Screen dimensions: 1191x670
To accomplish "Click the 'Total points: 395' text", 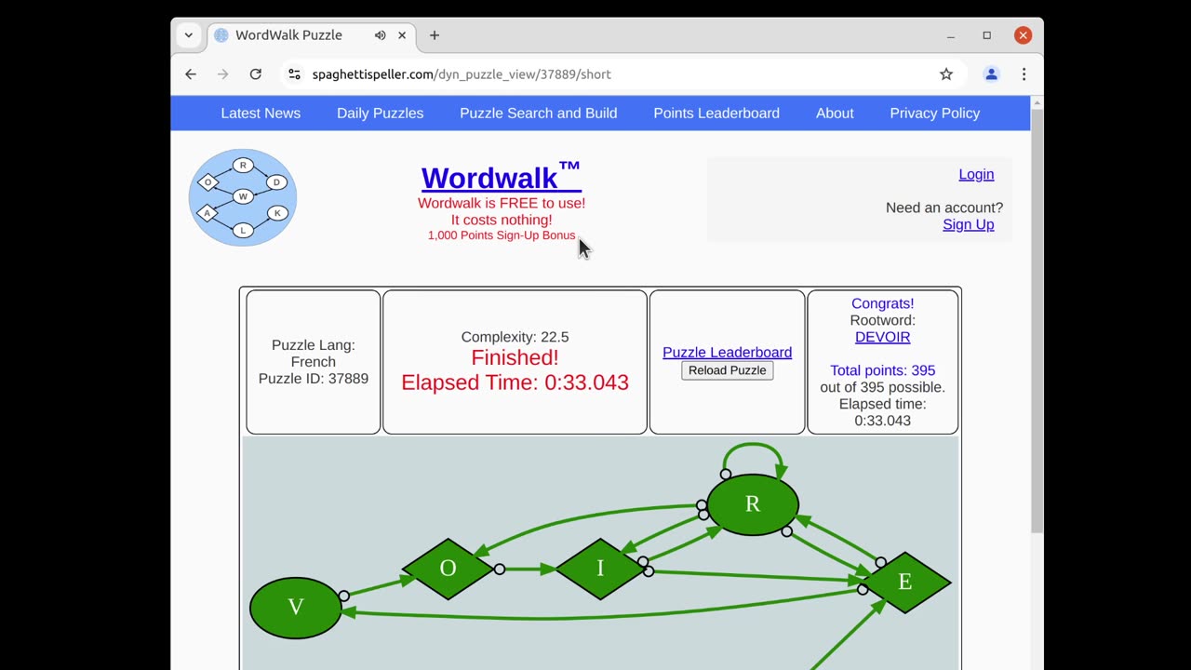I will tap(882, 370).
